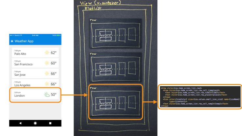The width and height of the screenshot is (242, 136).
Task: Click the partly cloudy icon in London row
Action: pos(47,94)
